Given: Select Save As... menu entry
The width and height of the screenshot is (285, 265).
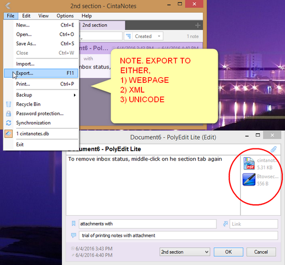Looking at the screenshot, I should click(41, 44).
